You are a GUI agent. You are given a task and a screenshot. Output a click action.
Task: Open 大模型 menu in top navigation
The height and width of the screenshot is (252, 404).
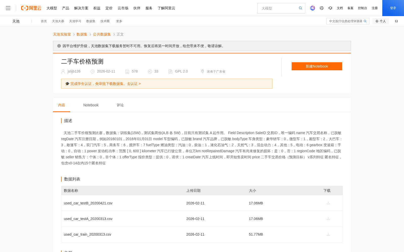coord(52,8)
